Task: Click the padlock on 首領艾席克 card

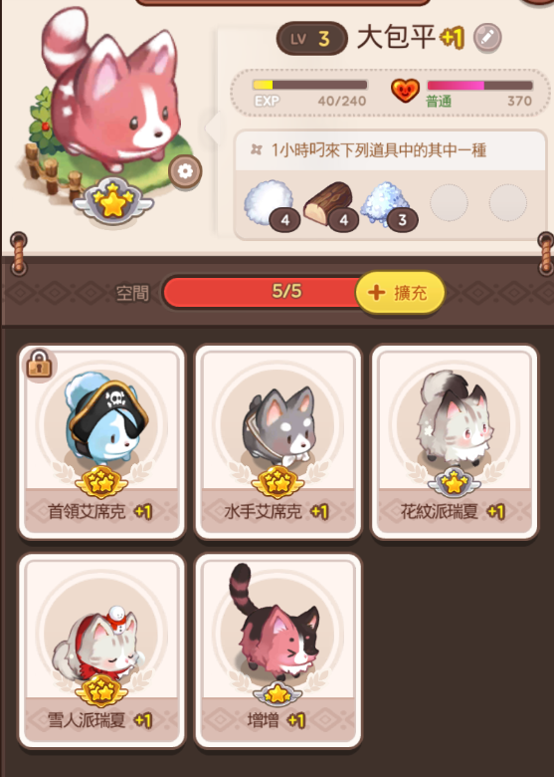Action: click(x=39, y=365)
